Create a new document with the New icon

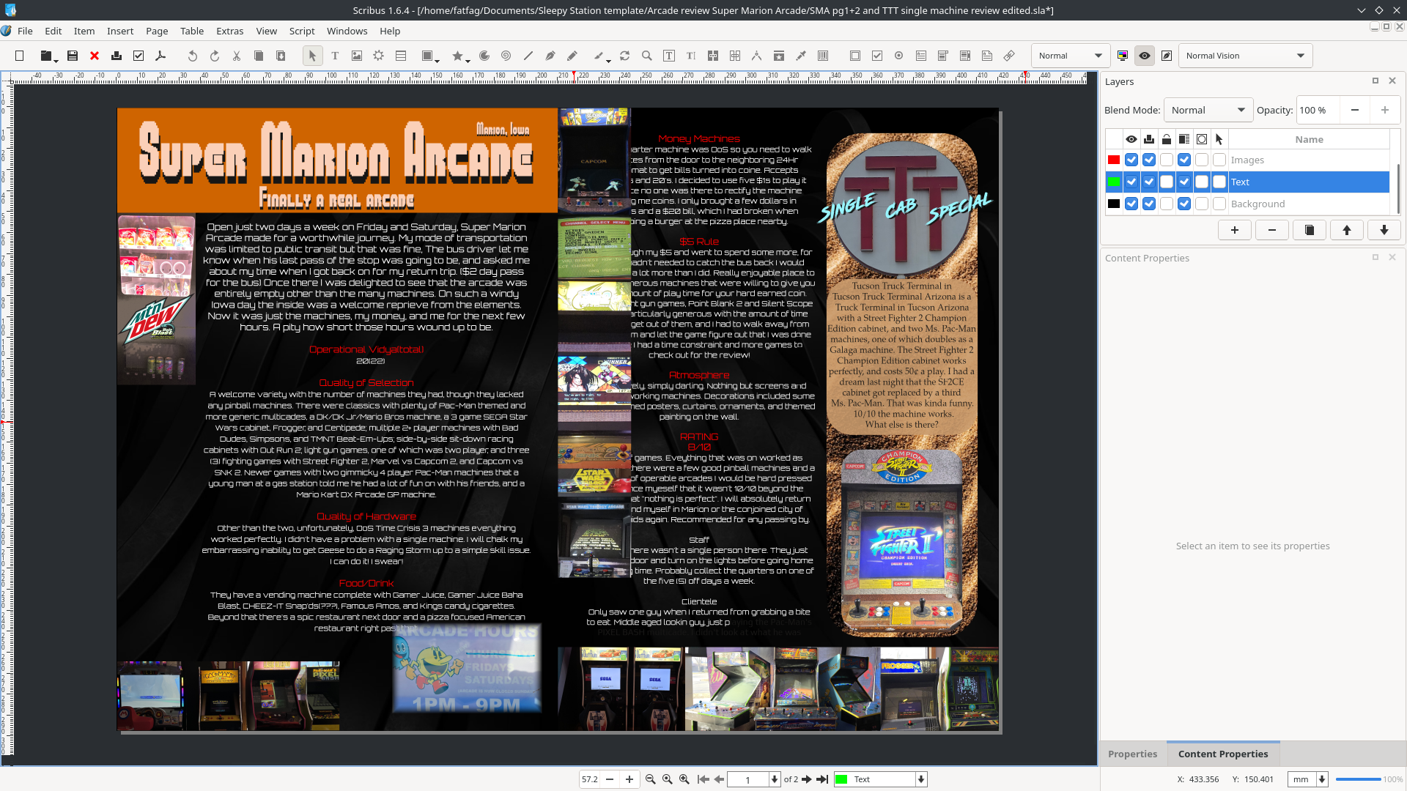click(20, 56)
